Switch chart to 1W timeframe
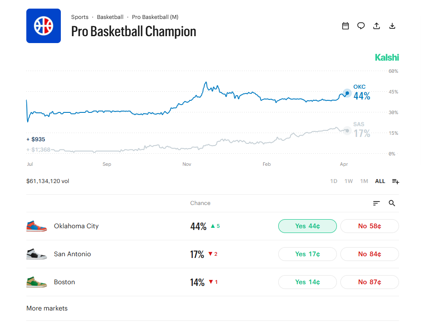The image size is (421, 326). [349, 181]
